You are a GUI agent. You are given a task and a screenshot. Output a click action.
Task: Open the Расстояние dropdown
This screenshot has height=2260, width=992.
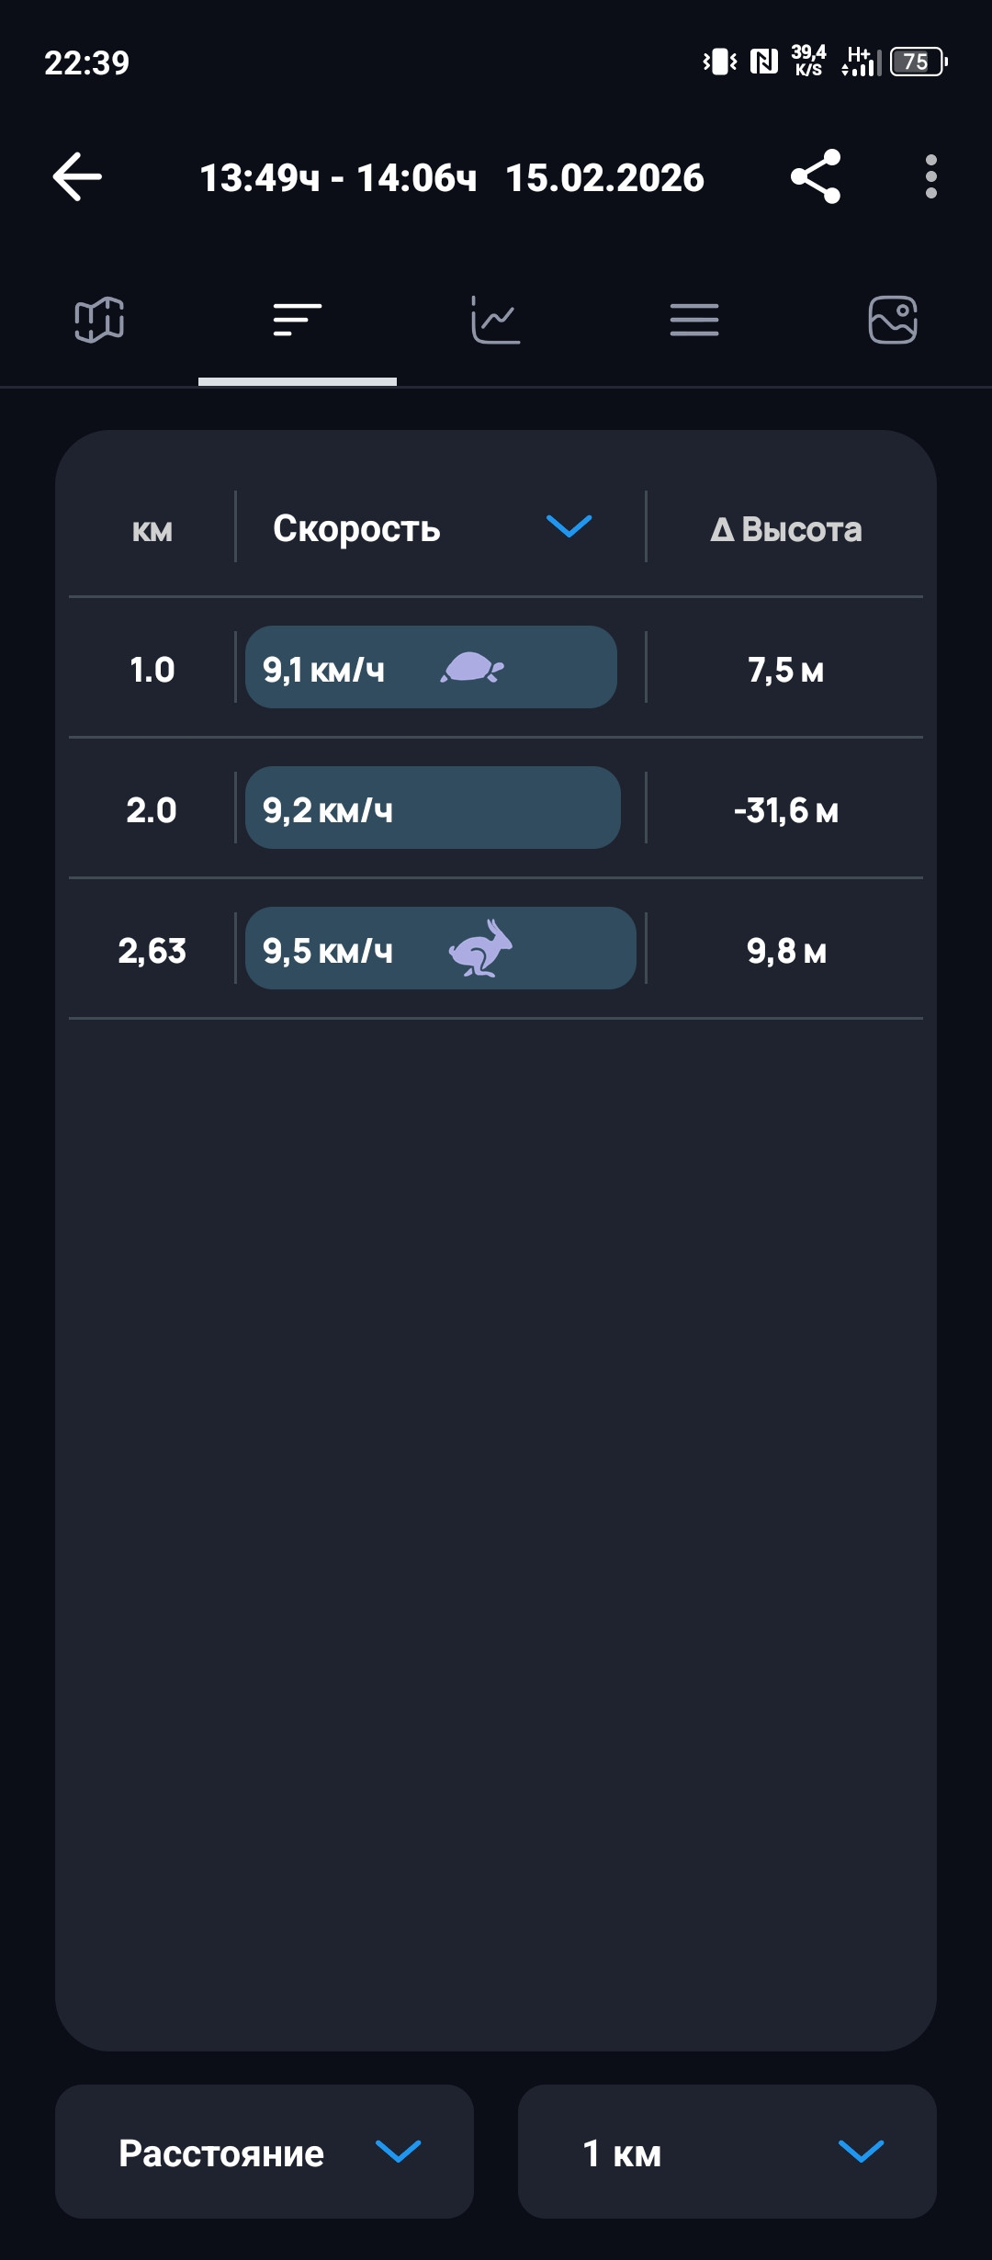pos(265,2152)
